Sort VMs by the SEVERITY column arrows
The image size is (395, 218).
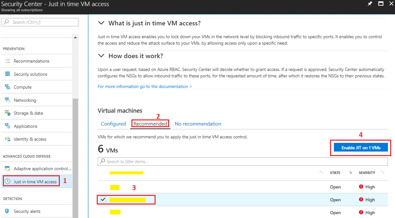[x=382, y=173]
